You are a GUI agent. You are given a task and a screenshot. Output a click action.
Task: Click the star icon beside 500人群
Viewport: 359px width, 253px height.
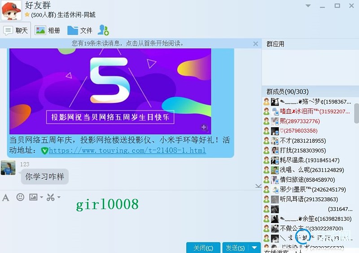tap(27, 15)
